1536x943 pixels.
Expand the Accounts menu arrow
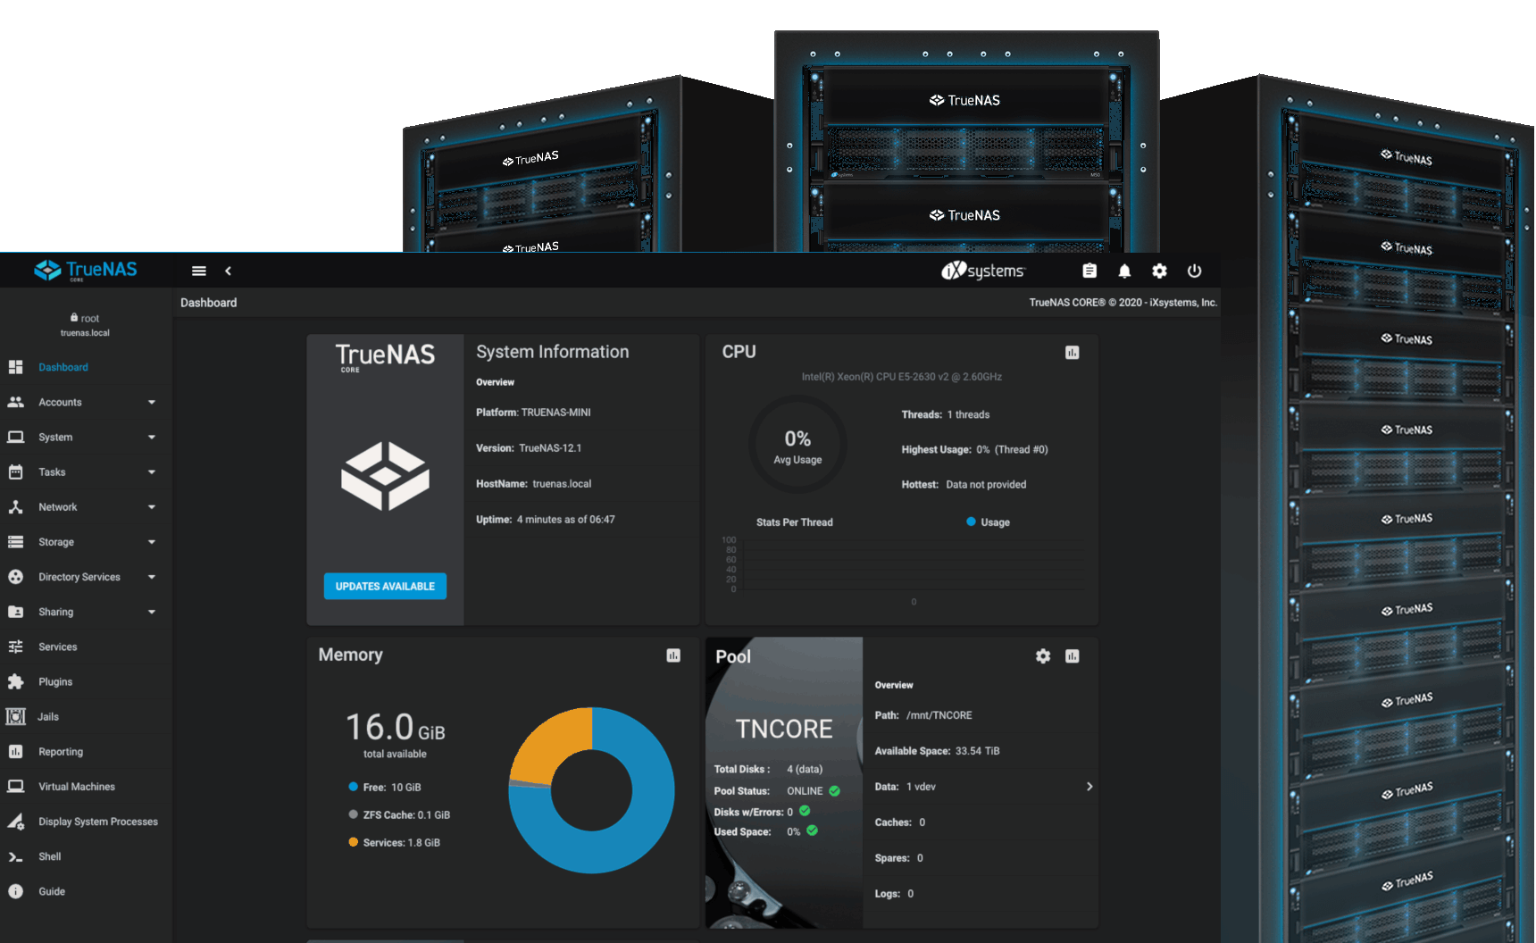click(152, 402)
